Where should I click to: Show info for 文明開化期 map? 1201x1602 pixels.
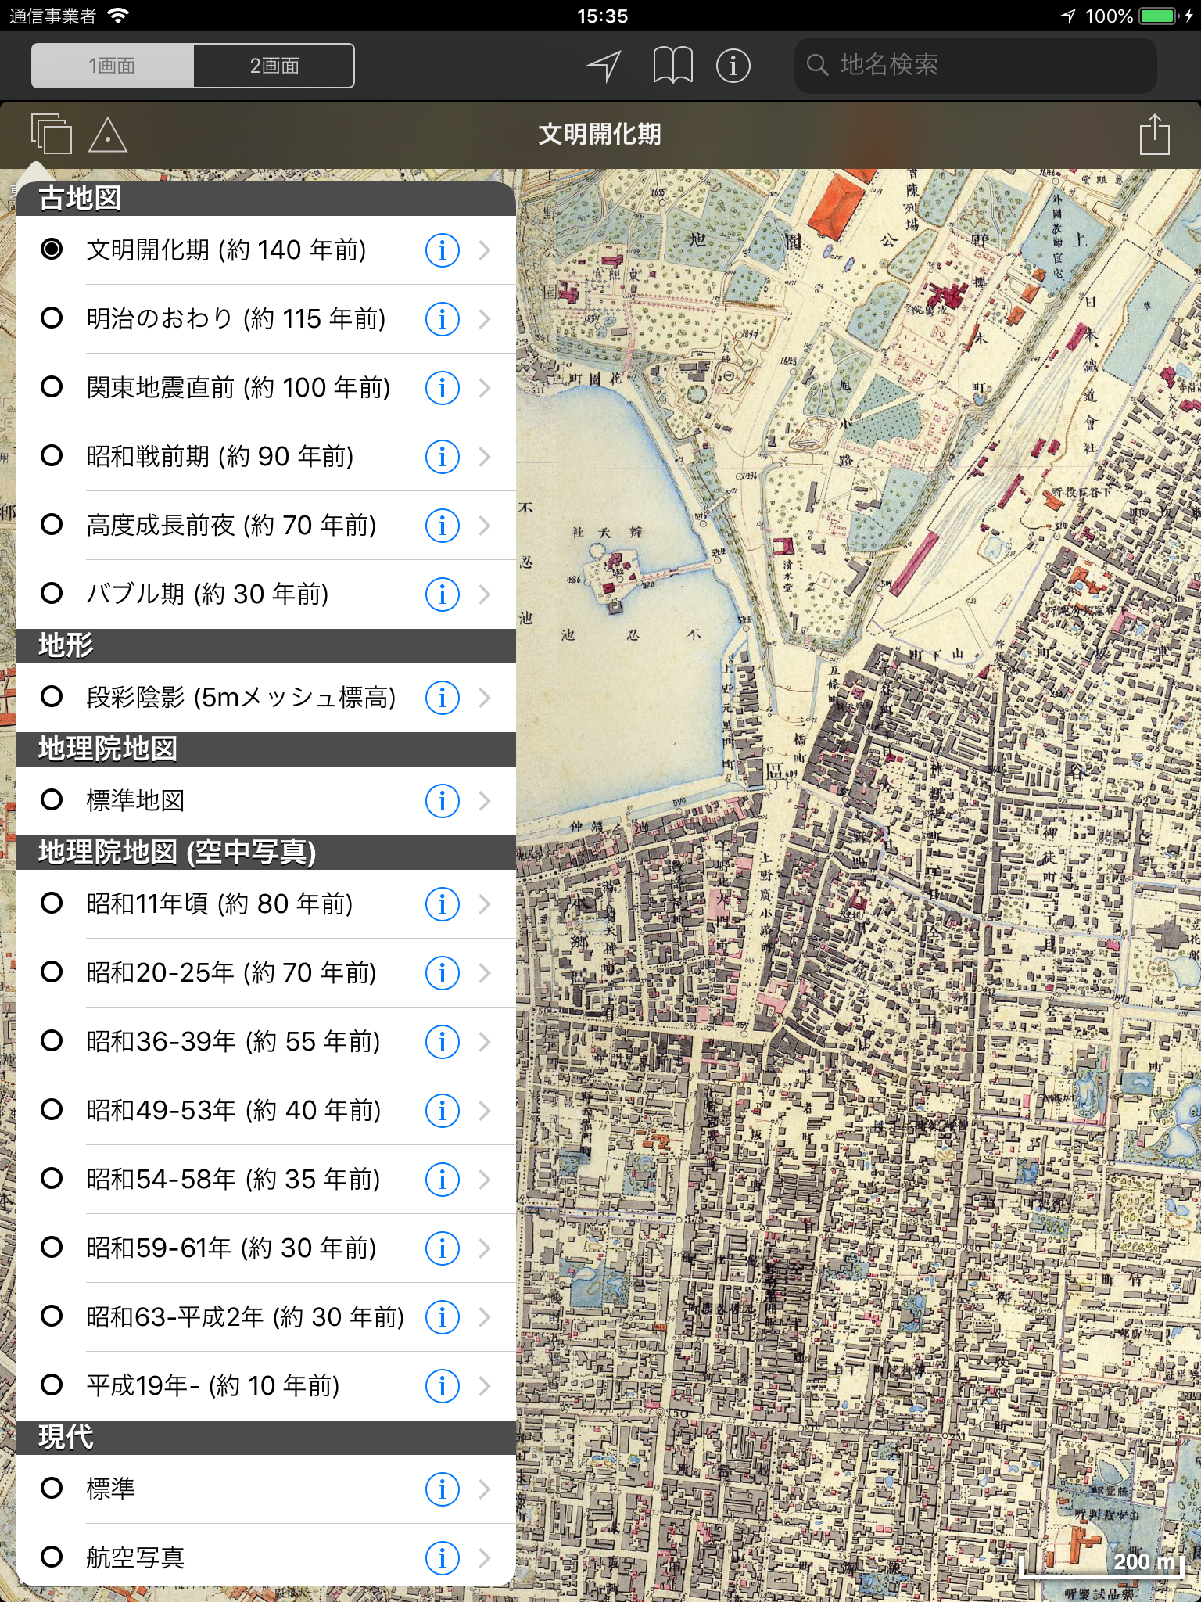click(443, 250)
